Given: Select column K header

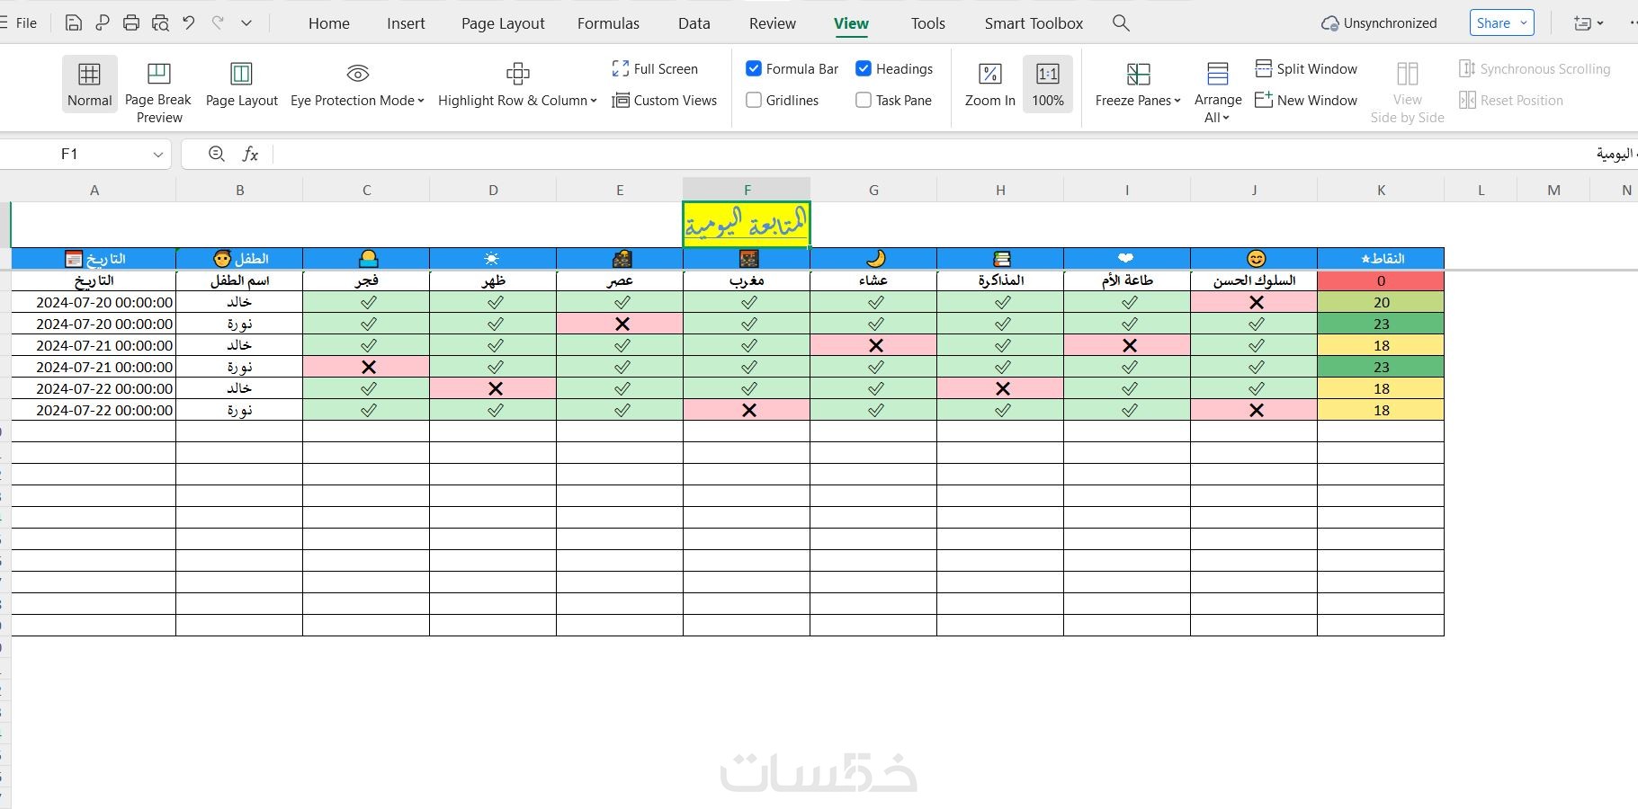Looking at the screenshot, I should 1381,190.
